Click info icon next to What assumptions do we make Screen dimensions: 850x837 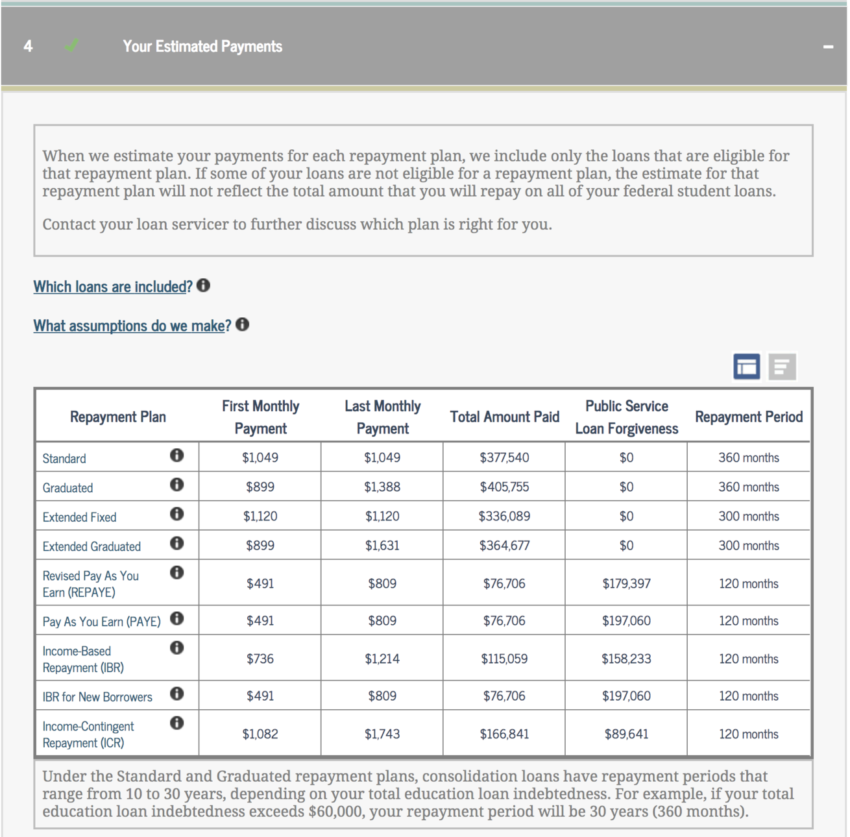coord(242,324)
